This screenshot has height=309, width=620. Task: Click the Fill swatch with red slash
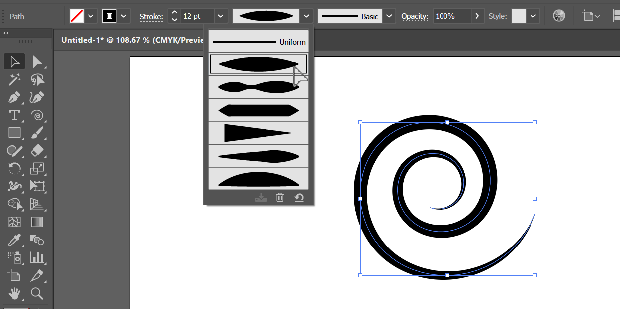click(77, 16)
